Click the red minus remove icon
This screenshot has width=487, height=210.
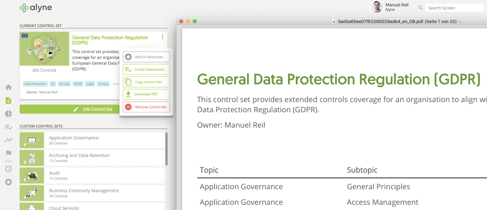point(128,107)
